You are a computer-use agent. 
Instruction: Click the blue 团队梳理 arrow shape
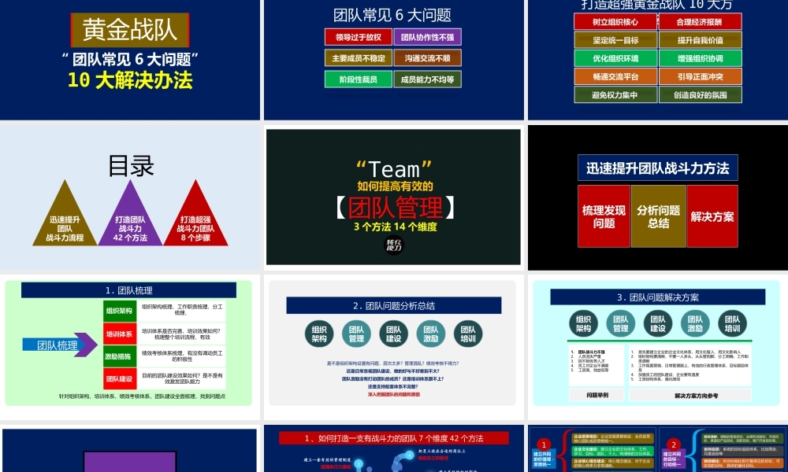55,344
